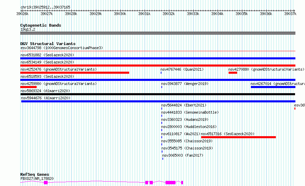Select the nsv5944676 blue variant bar
This screenshot has width=305, height=186.
pos(158,101)
